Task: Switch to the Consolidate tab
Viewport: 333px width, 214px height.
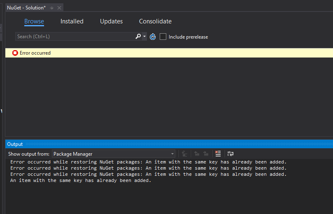Action: 155,21
